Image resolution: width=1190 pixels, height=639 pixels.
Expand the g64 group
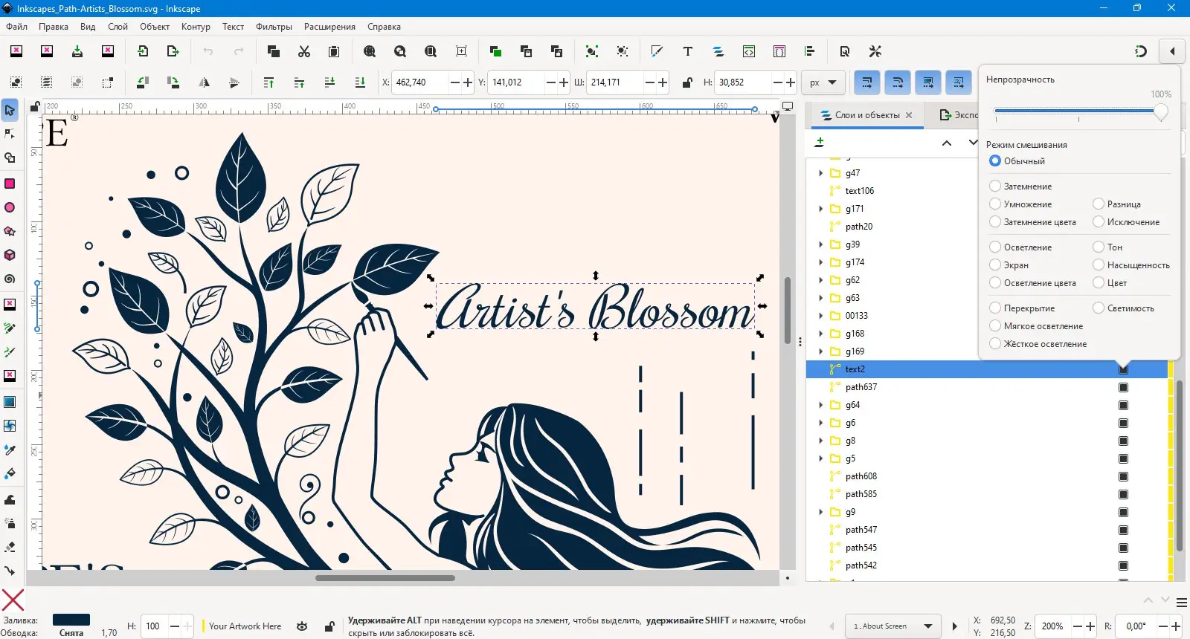(821, 405)
